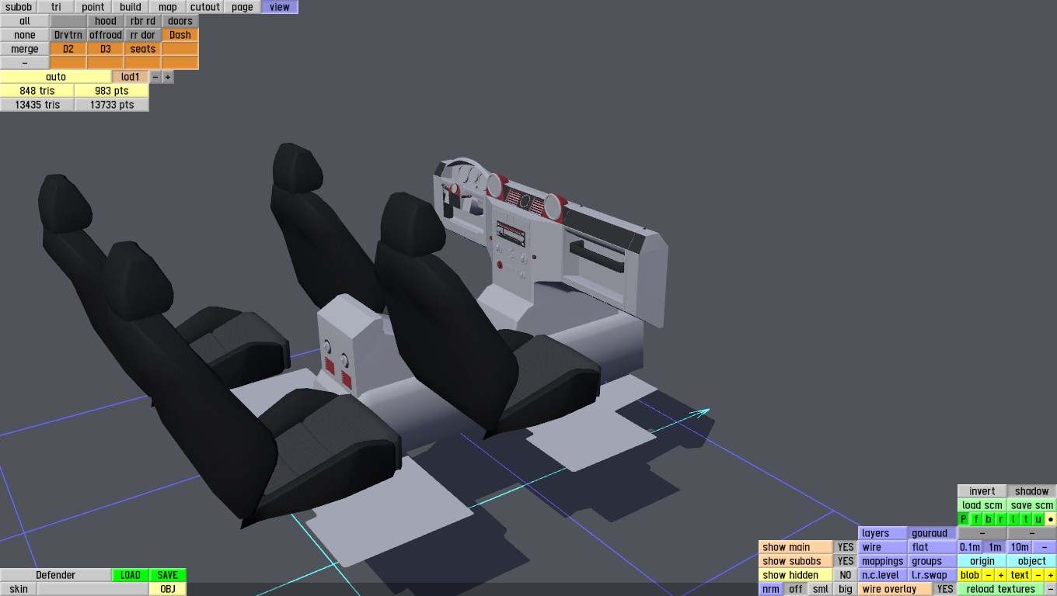The height and width of the screenshot is (596, 1057).
Task: Click save scm button
Action: [1032, 505]
